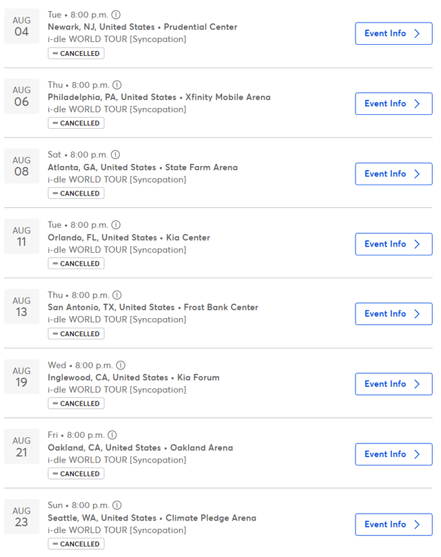Click the Aug 04 date tile

point(22,26)
